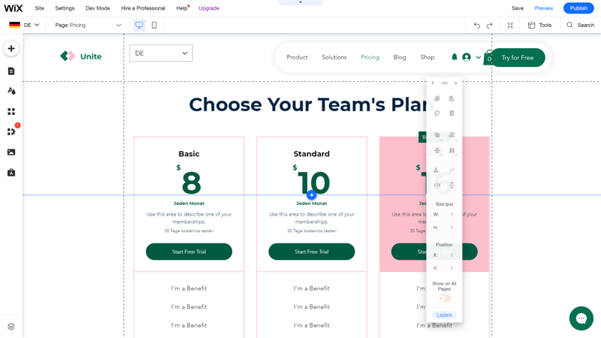Toggle Show on All Pages switch

click(x=444, y=298)
